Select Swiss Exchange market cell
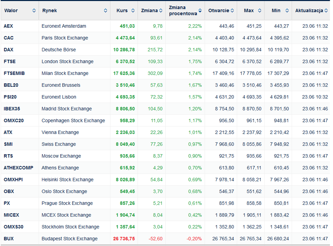333x246 pixels. pos(75,144)
